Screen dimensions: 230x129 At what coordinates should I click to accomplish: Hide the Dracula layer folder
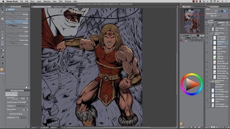coord(207,81)
